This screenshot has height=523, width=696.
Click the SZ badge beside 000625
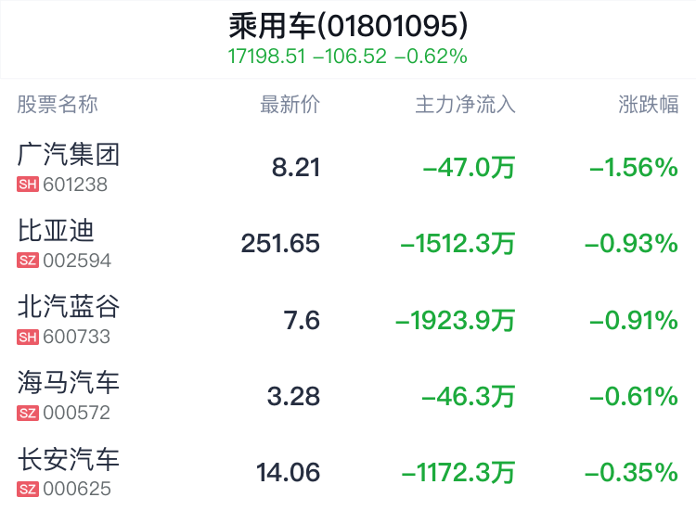(x=28, y=489)
